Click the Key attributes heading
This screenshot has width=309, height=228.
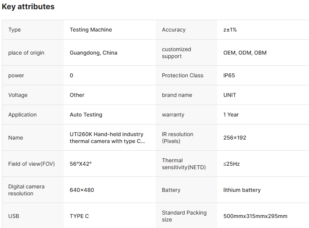click(28, 7)
